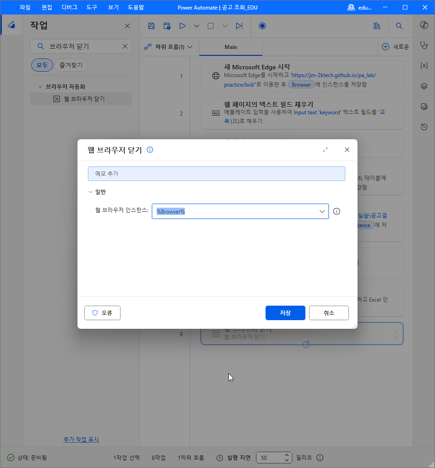Start the Recorder circle icon
Image resolution: width=435 pixels, height=468 pixels.
(x=262, y=26)
